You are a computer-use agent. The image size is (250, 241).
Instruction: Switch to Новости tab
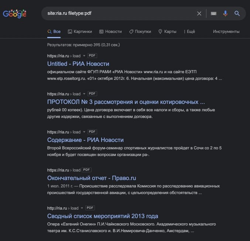pyautogui.click(x=110, y=31)
